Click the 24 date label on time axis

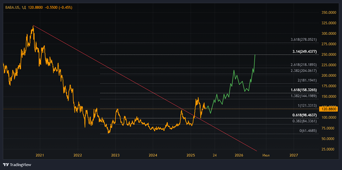[x=215, y=155]
